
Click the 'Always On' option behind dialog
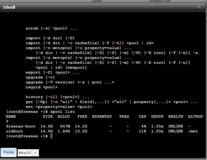click(160, 1)
